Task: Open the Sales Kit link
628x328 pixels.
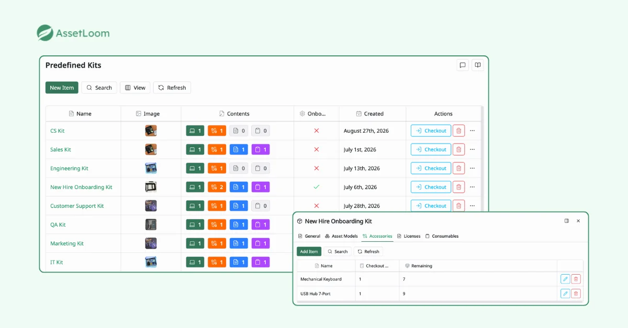Action: (61, 149)
